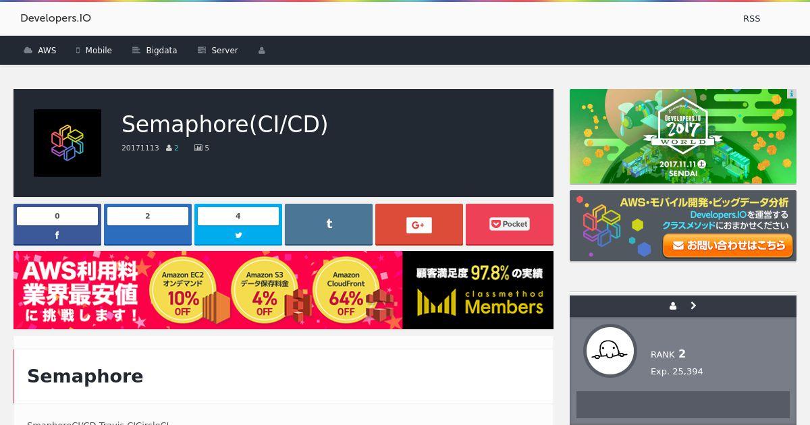Click the chart icon next to 5
This screenshot has width=810, height=425.
pos(198,148)
